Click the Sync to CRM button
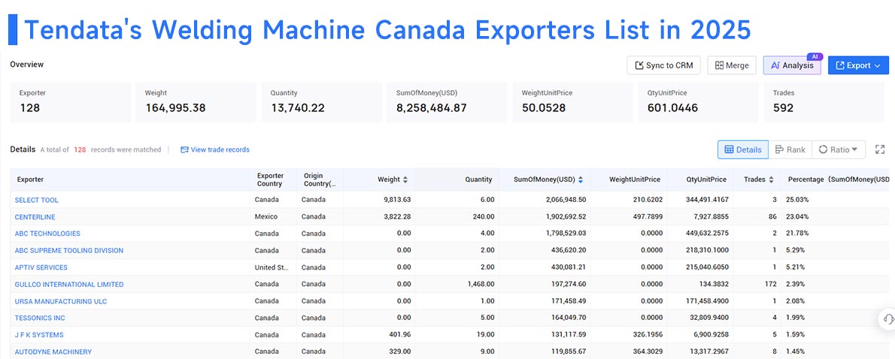Image resolution: width=895 pixels, height=359 pixels. pyautogui.click(x=663, y=65)
